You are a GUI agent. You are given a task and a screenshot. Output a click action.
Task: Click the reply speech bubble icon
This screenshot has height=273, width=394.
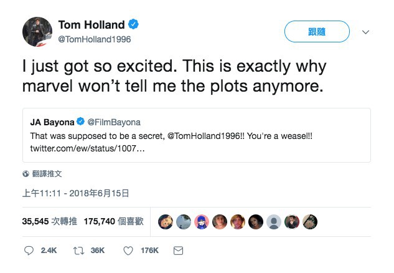tap(29, 251)
